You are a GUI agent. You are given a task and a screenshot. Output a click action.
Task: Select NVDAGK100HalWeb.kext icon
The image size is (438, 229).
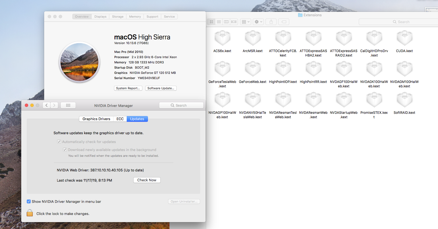click(374, 69)
